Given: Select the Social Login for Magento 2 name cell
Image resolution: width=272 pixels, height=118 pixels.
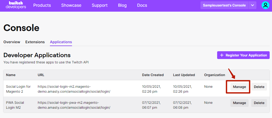Looking at the screenshot, I should pos(18,89).
